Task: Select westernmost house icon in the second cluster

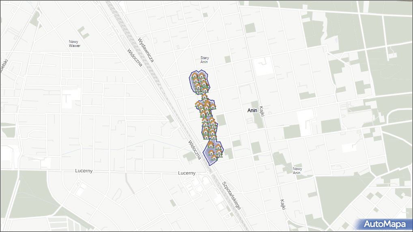Action: 198,104
